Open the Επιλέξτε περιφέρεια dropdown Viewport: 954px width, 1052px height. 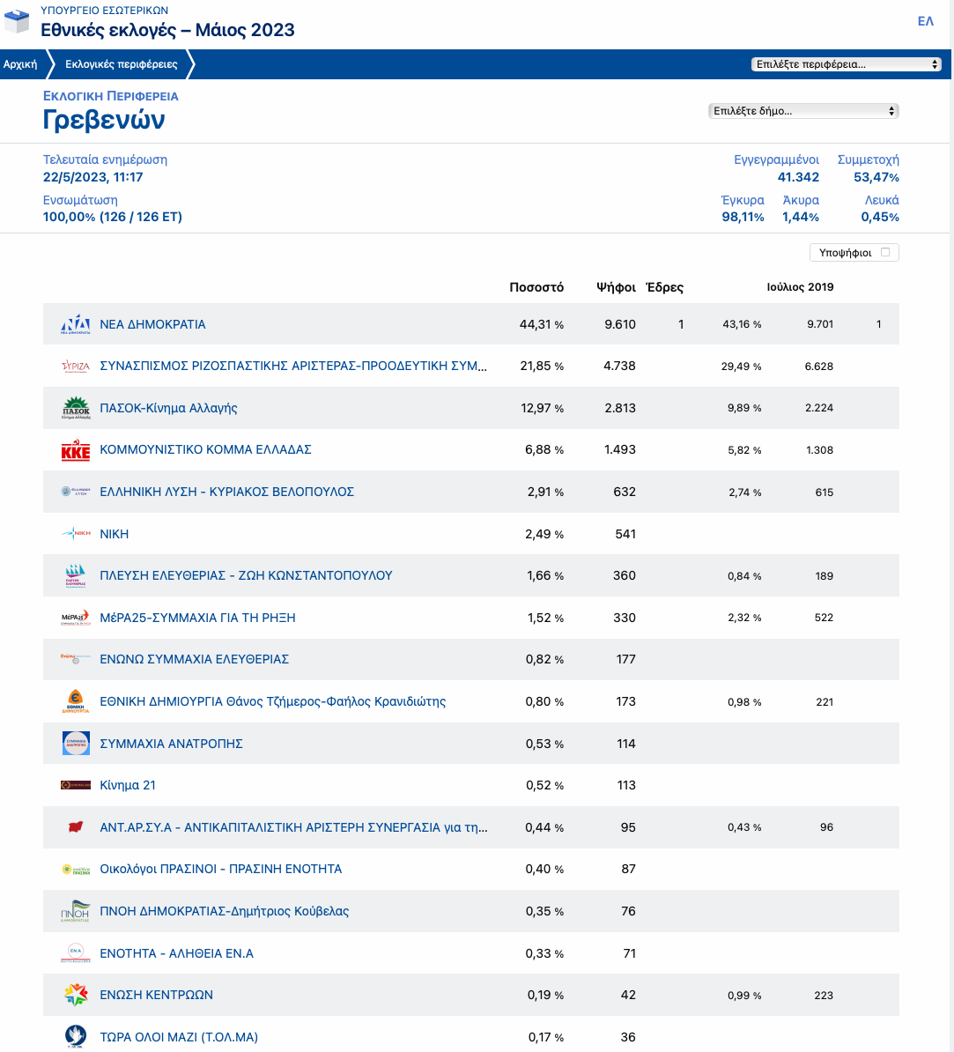tap(847, 64)
